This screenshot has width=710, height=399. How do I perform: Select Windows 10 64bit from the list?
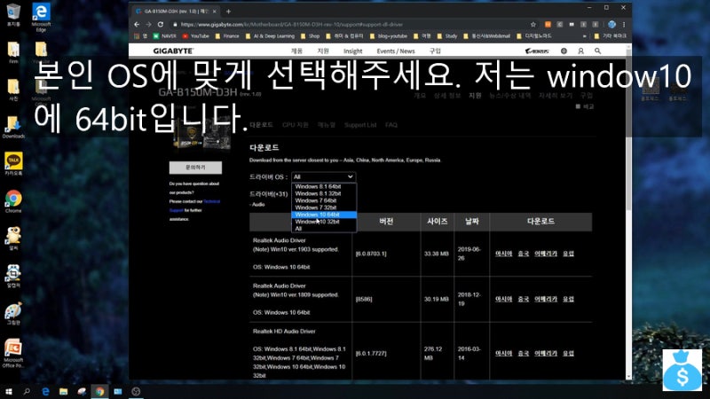click(x=324, y=215)
